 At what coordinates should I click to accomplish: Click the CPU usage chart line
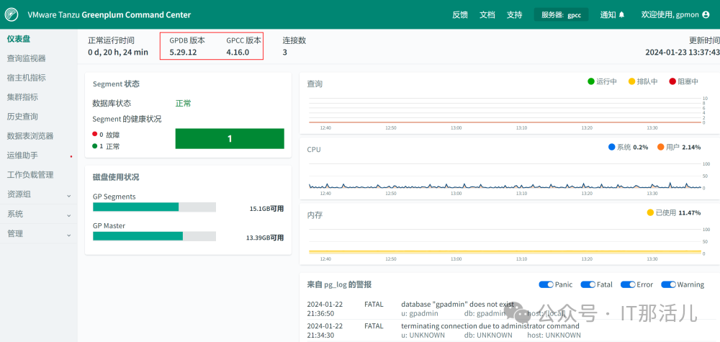[504, 186]
